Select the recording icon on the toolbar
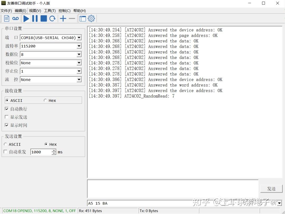The width and height of the screenshot is (285, 214). pos(16,18)
